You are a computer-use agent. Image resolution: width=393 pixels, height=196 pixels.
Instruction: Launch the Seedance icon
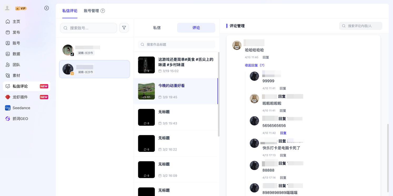8,108
